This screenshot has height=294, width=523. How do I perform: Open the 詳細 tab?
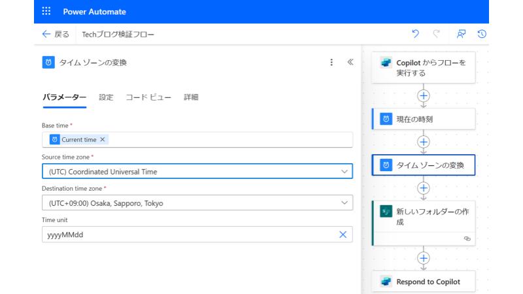(191, 97)
